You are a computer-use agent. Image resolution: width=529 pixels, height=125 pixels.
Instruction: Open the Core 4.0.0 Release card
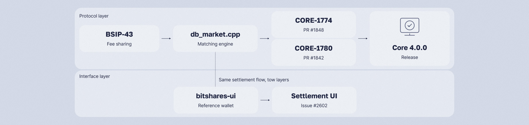[409, 39]
